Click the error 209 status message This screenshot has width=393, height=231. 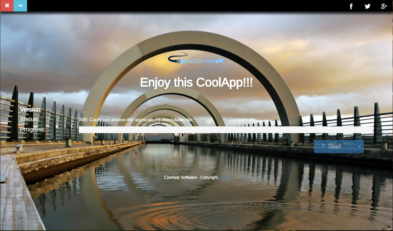136,120
